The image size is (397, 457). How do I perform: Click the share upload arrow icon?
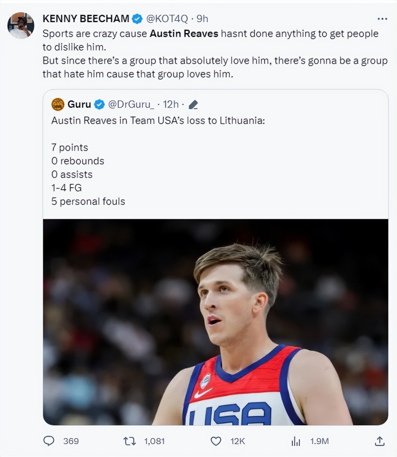pyautogui.click(x=379, y=441)
